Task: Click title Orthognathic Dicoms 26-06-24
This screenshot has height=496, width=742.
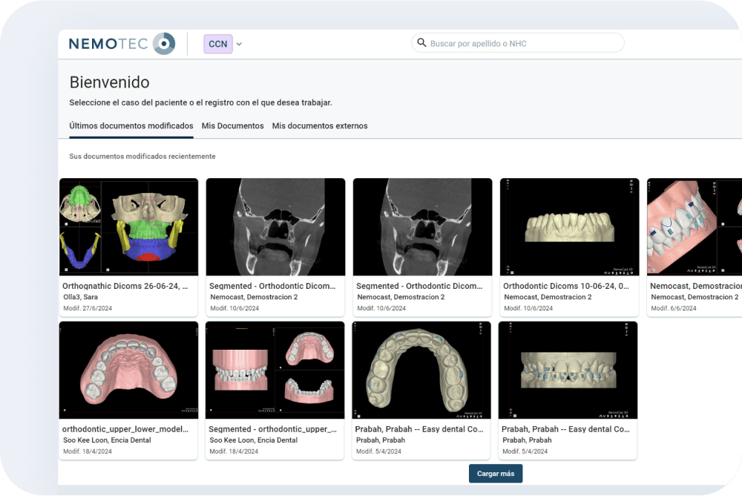Action: point(125,286)
